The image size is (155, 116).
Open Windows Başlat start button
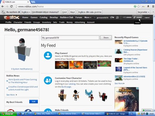(8, 114)
